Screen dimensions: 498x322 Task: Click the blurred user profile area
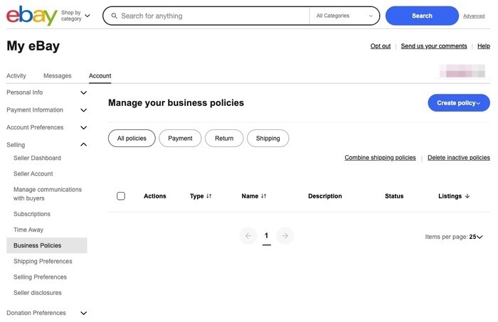click(462, 71)
